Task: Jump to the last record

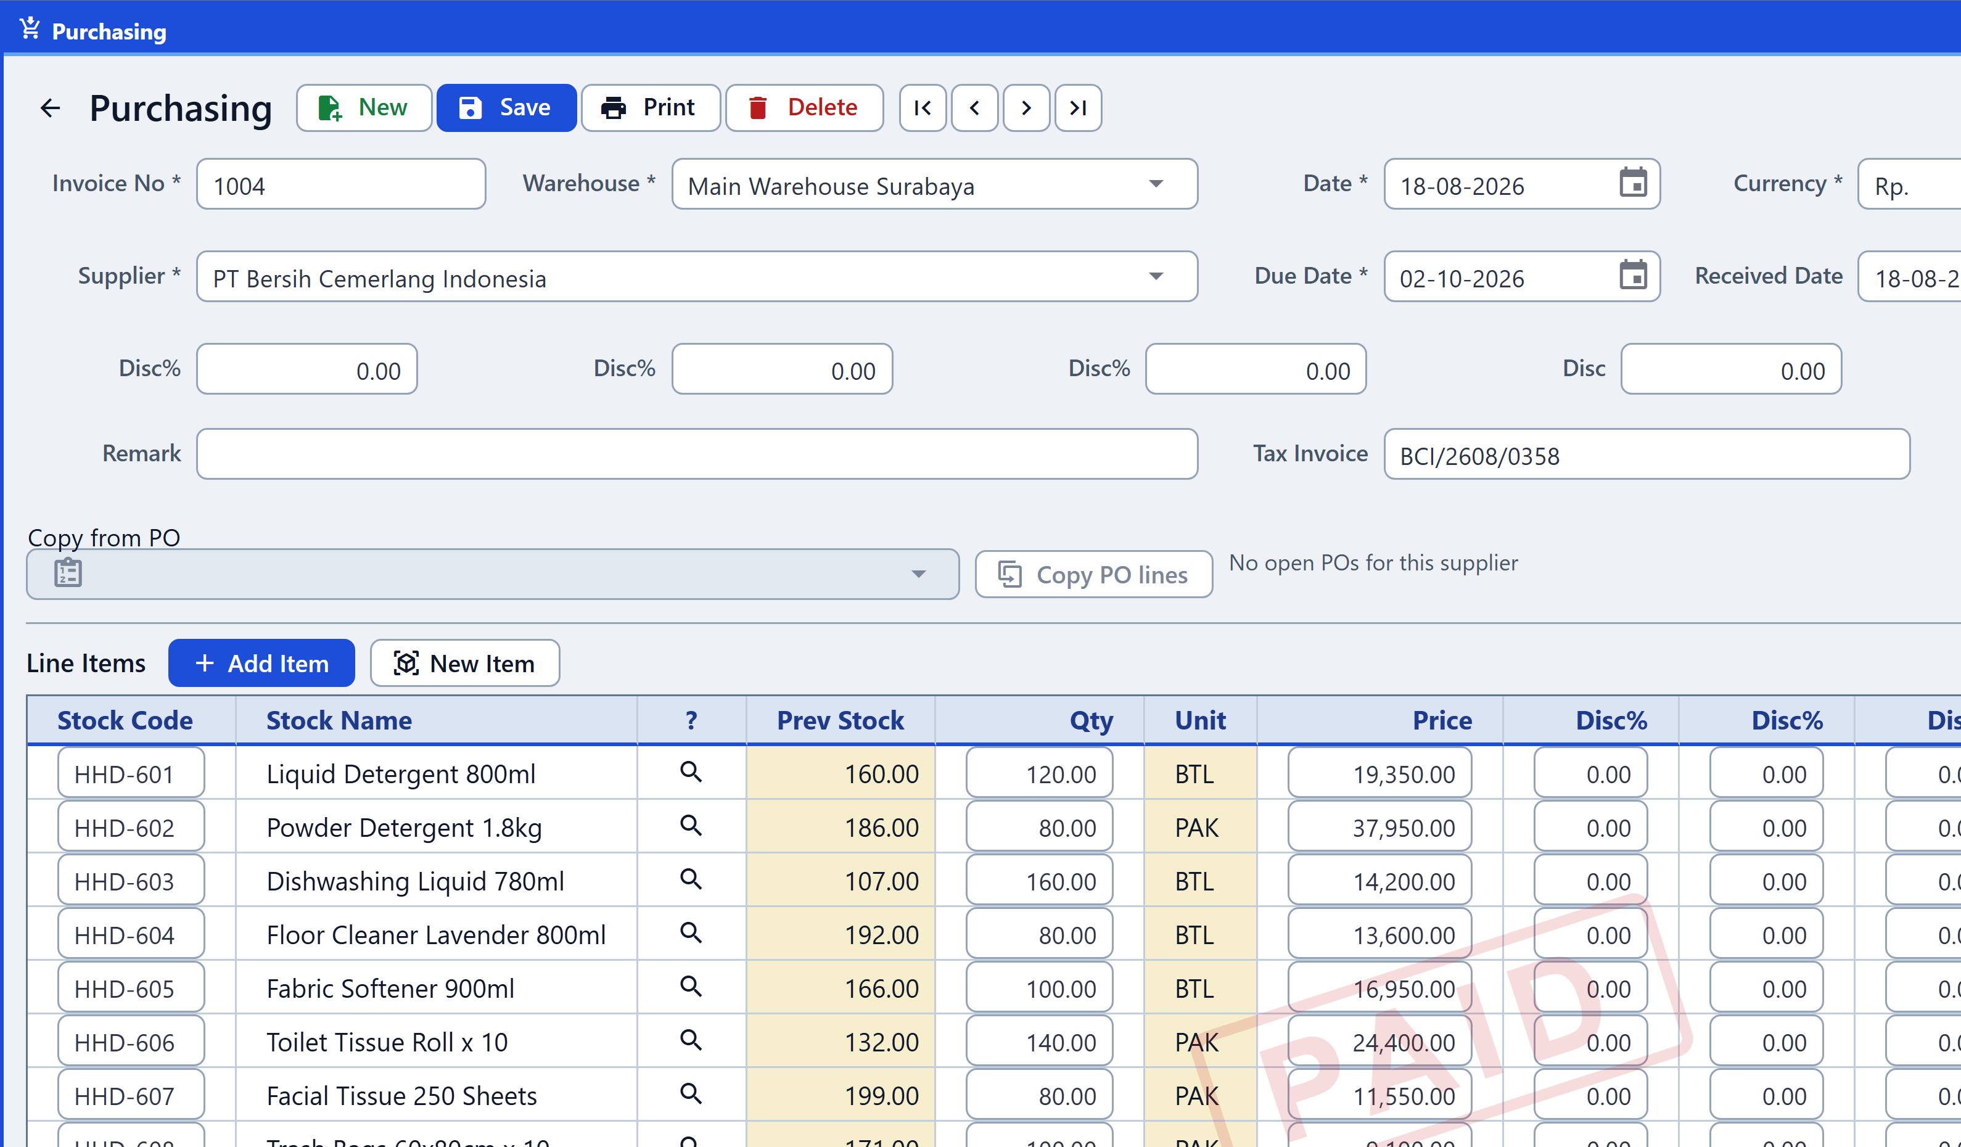Action: (x=1078, y=107)
